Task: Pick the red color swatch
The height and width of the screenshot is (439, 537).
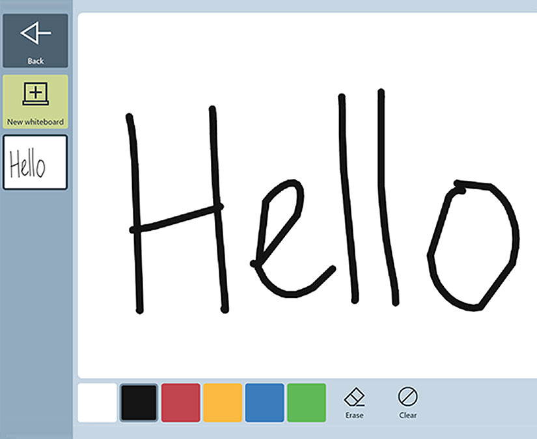Action: [x=181, y=403]
